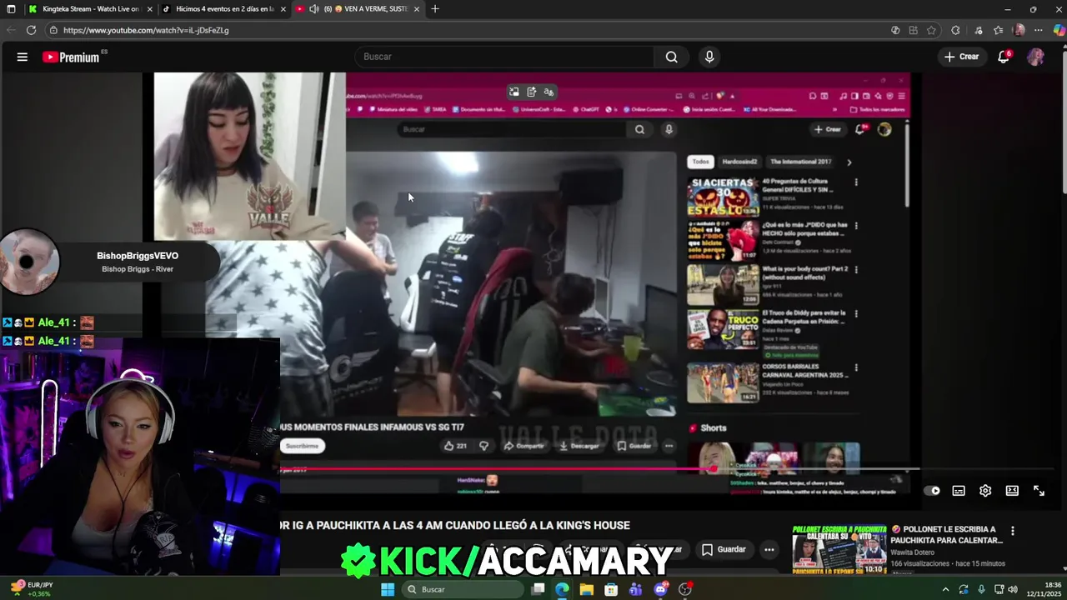
Task: Open the EUR/JPY widget on taskbar
Action: 33,589
